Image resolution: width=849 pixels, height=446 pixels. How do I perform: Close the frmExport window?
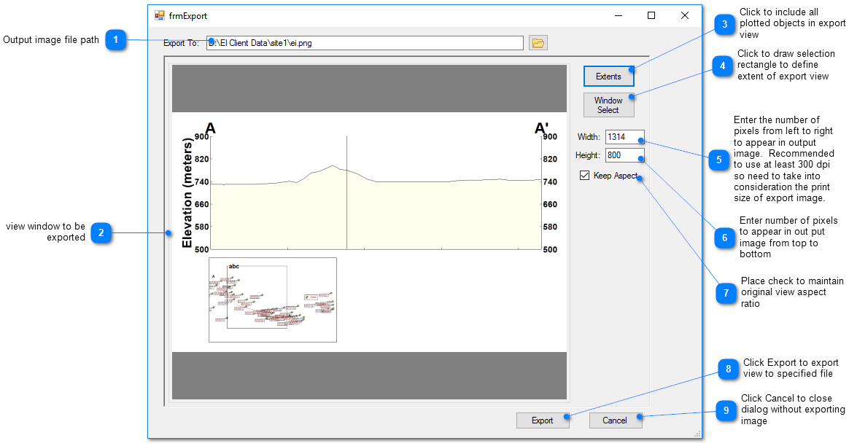(x=685, y=15)
